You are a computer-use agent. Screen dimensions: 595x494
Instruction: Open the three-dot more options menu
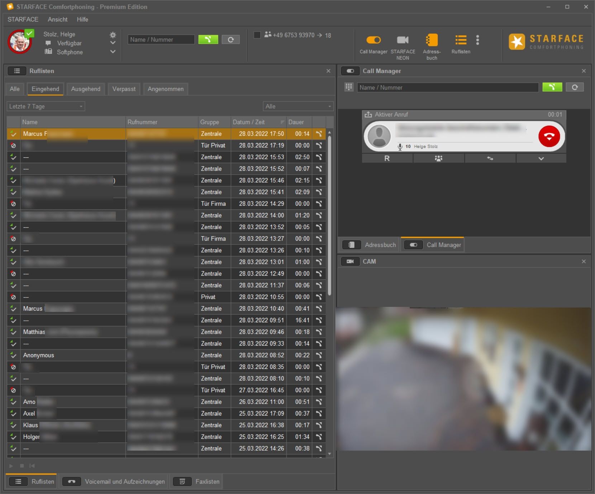pos(477,40)
